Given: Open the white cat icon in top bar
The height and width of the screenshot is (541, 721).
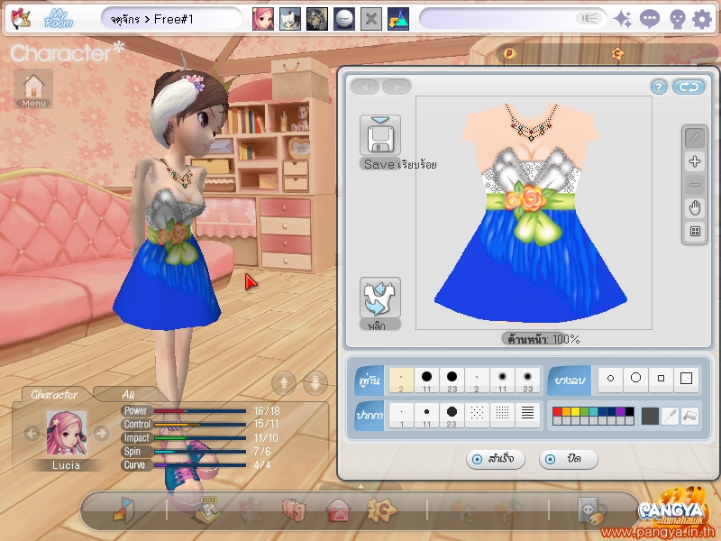Looking at the screenshot, I should coord(290,19).
